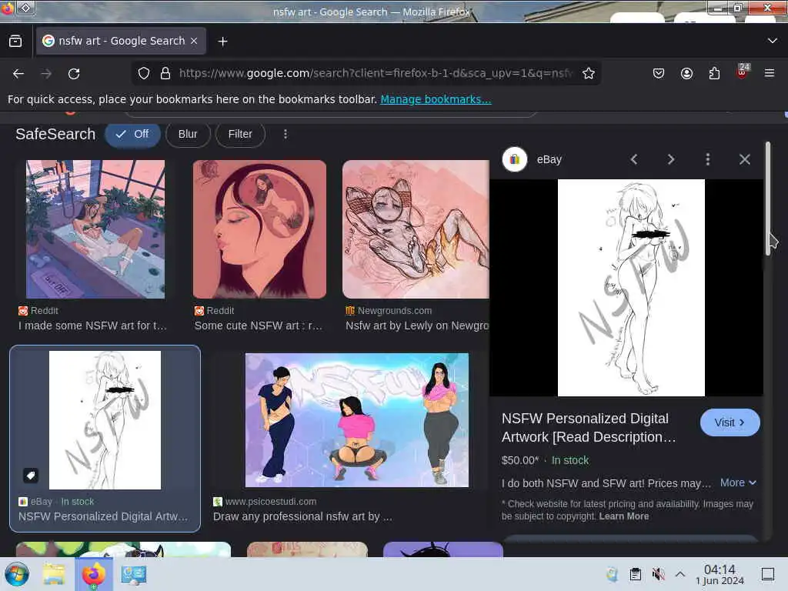Open the extensions puzzle icon

[x=714, y=73]
